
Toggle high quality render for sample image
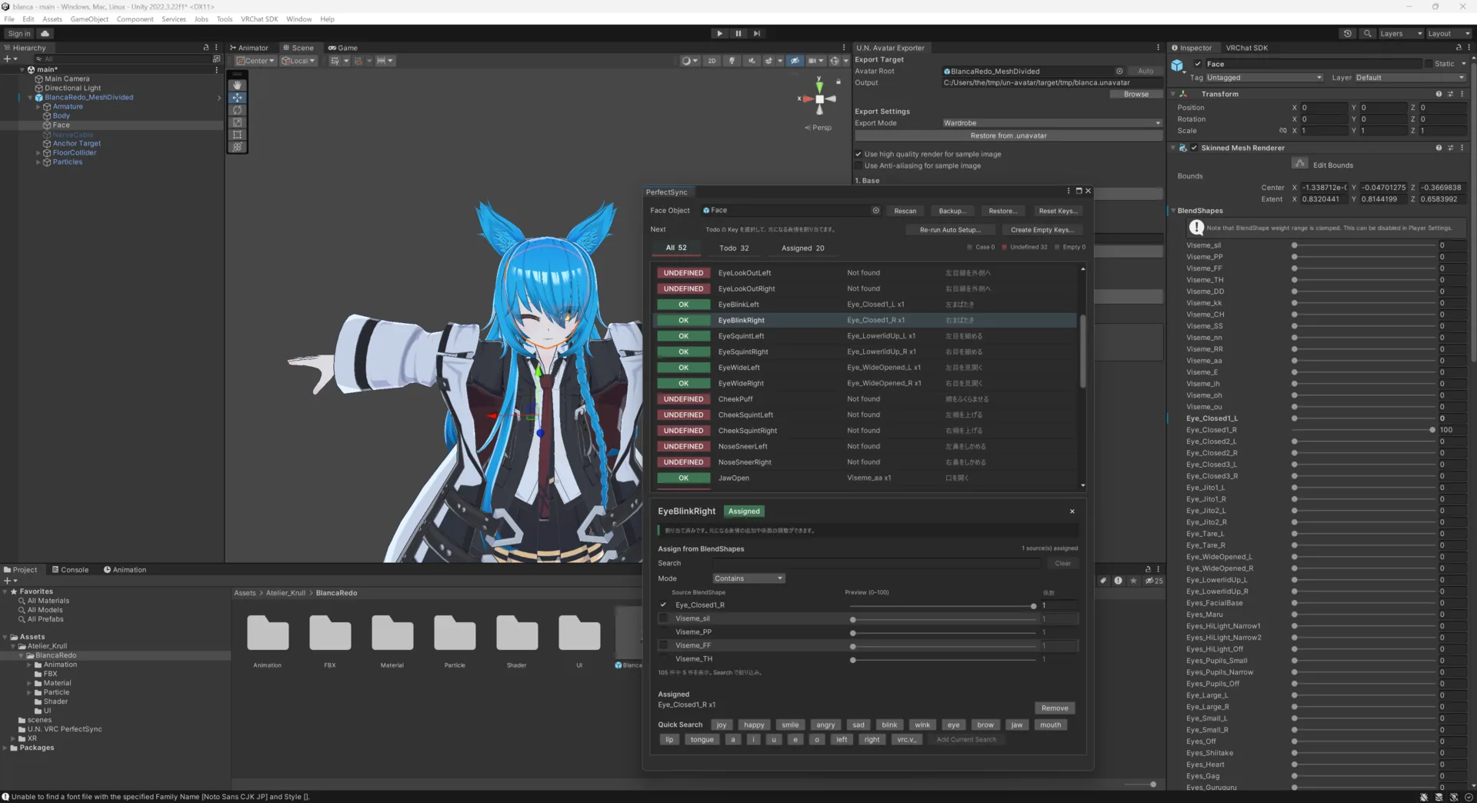pyautogui.click(x=859, y=154)
